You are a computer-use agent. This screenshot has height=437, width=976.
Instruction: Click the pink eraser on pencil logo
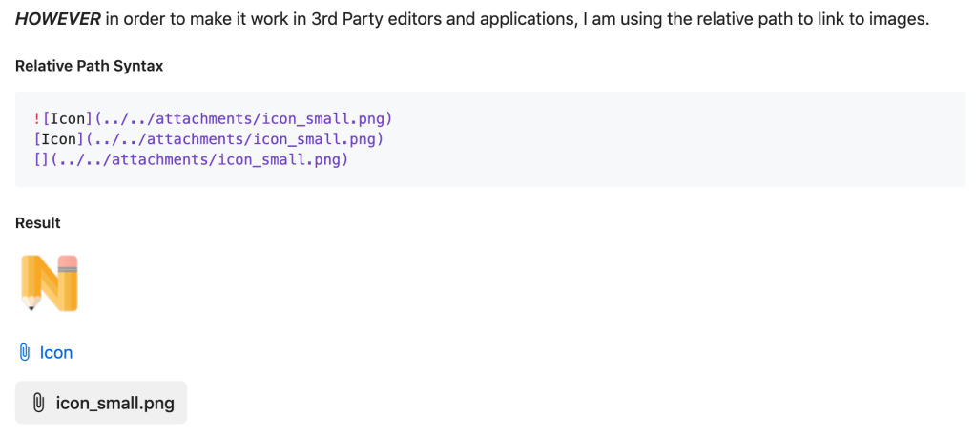(x=67, y=263)
